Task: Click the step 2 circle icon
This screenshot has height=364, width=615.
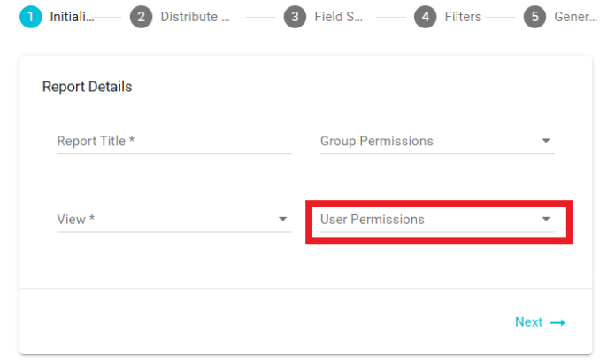Action: point(141,17)
